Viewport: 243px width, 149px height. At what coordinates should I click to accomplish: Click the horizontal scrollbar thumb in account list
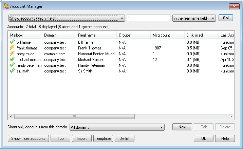click(x=74, y=116)
